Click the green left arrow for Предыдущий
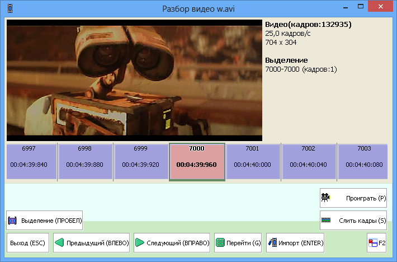This screenshot has width=397, height=262. click(59, 242)
